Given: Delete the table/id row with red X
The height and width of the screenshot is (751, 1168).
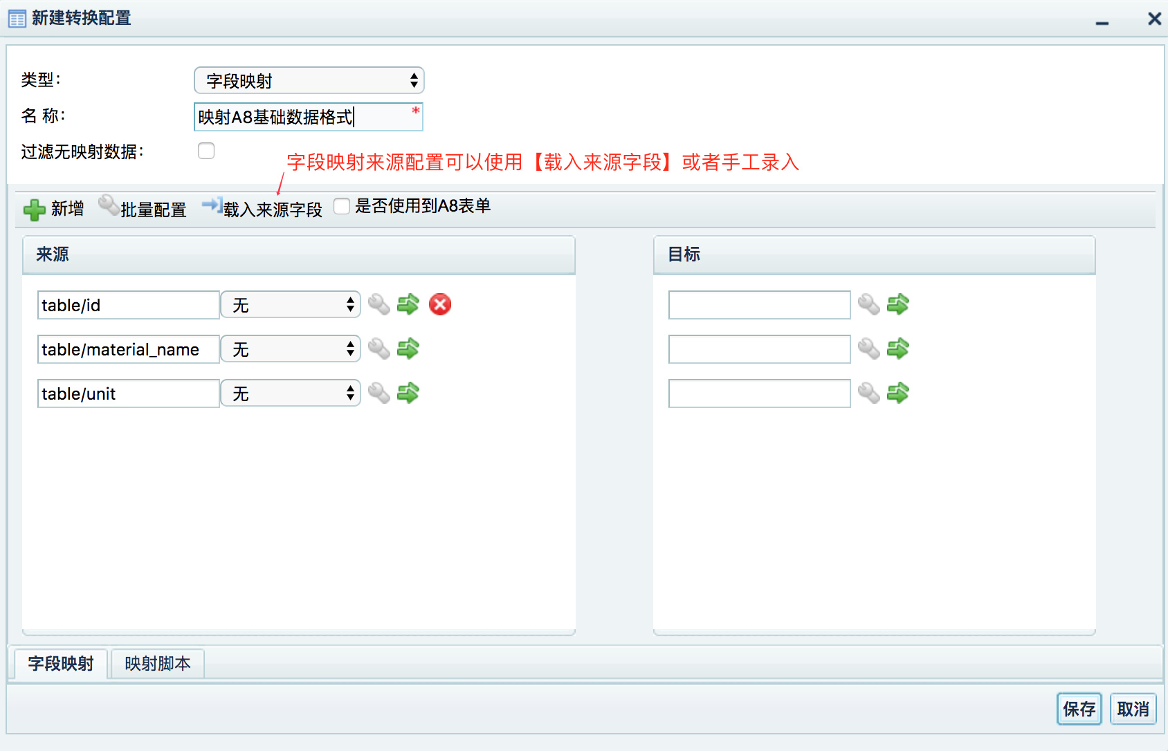Looking at the screenshot, I should tap(440, 304).
